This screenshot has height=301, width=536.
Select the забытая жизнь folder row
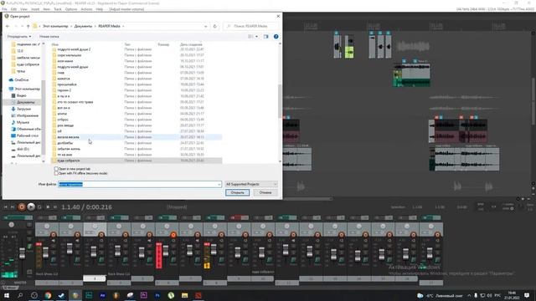point(136,149)
